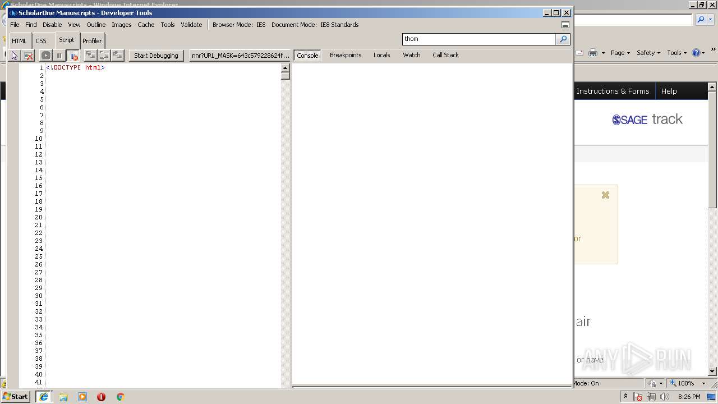This screenshot has height=404, width=718.
Task: Click the Step Into icon
Action: click(90, 55)
